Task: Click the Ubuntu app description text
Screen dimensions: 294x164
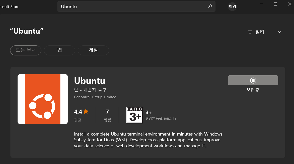Action: tap(148, 140)
